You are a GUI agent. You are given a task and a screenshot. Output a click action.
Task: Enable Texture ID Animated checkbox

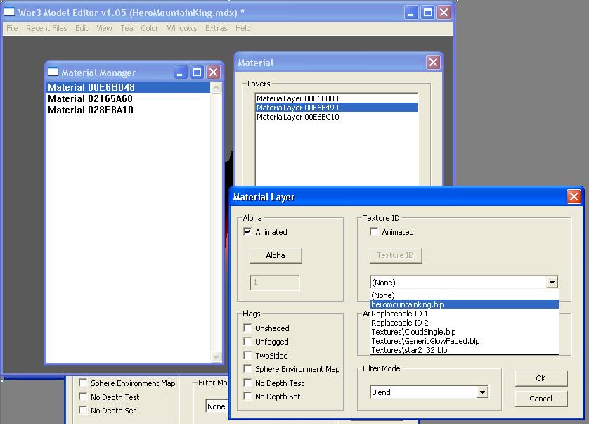point(374,231)
